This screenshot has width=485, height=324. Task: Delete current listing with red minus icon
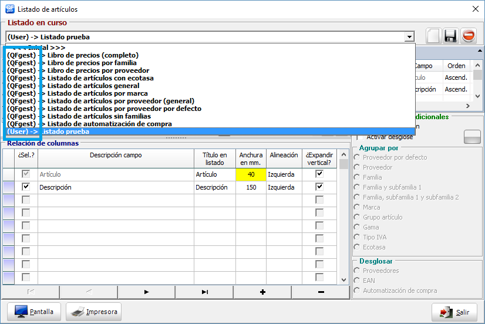tap(469, 36)
